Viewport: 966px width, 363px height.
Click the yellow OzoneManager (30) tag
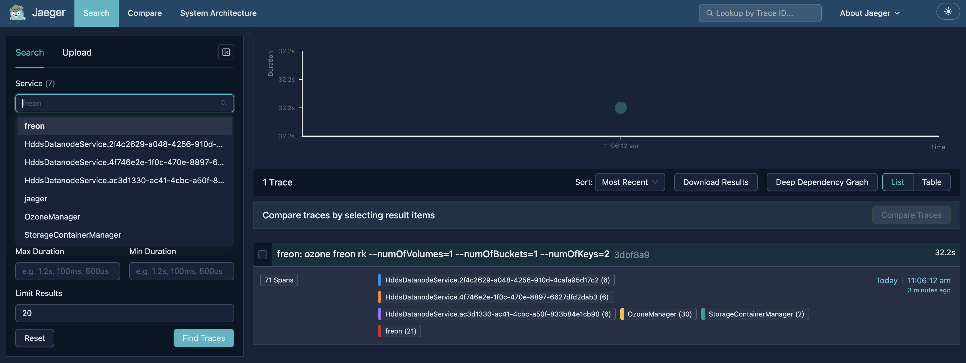658,314
